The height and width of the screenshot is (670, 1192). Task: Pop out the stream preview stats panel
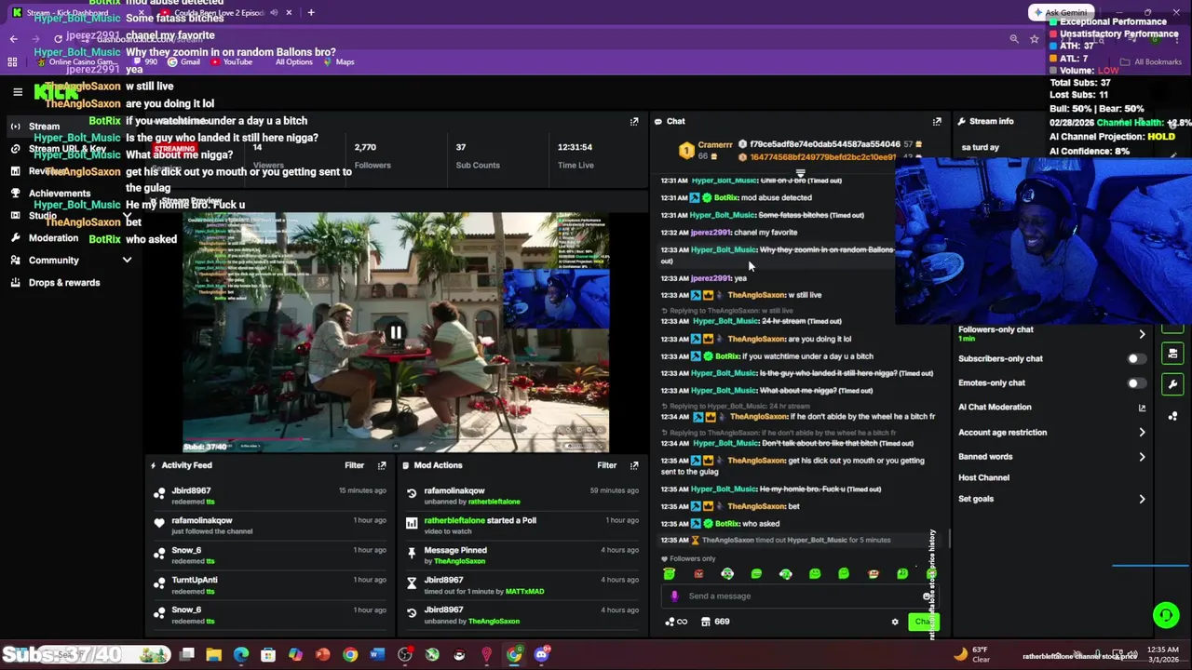(x=634, y=121)
